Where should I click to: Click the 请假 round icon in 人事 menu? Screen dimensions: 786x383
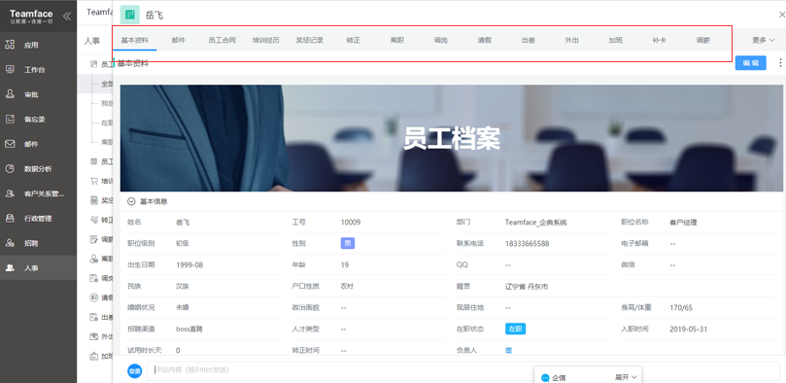pyautogui.click(x=93, y=297)
